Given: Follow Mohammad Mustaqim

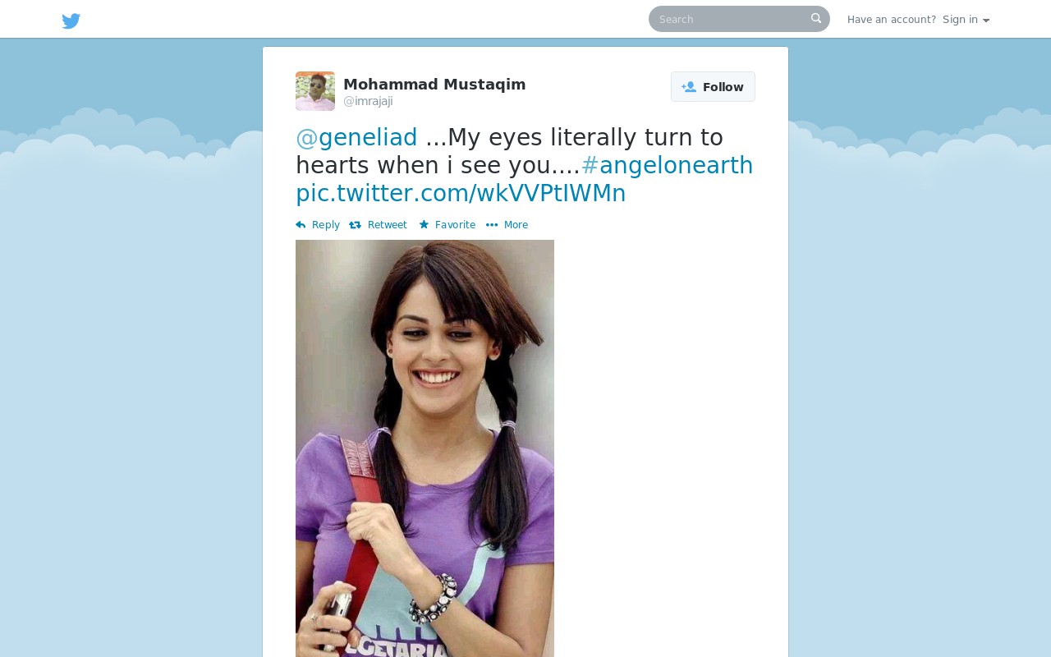Looking at the screenshot, I should [x=713, y=87].
